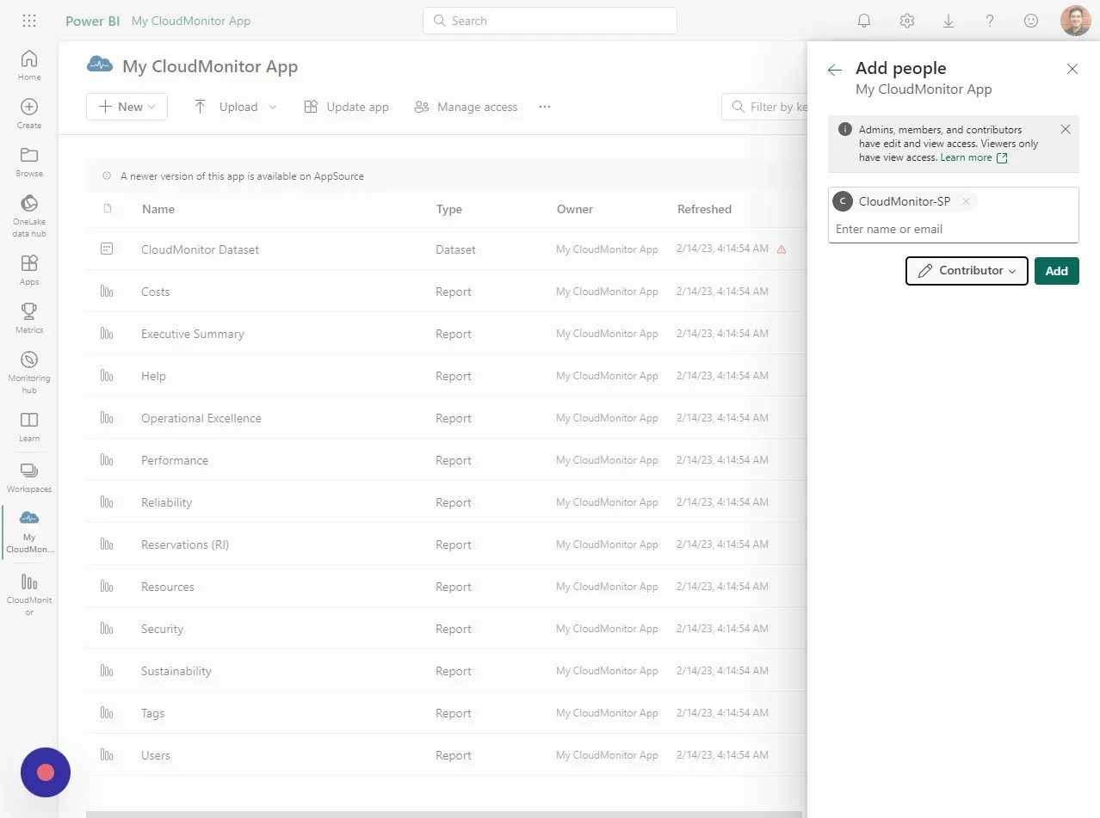Screen dimensions: 1100x818
Task: Open the Tags report
Action: [x=153, y=713]
